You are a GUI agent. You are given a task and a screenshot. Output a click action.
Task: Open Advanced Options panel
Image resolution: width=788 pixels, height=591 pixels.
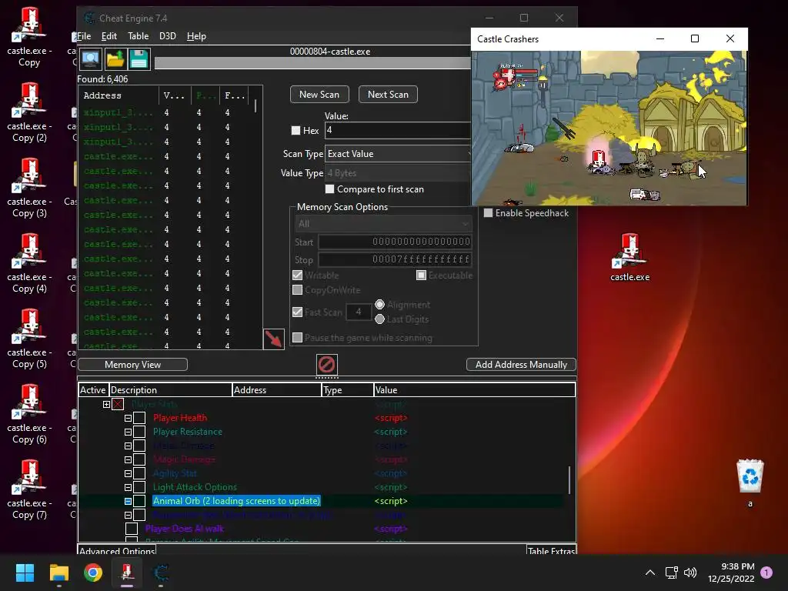[117, 551]
